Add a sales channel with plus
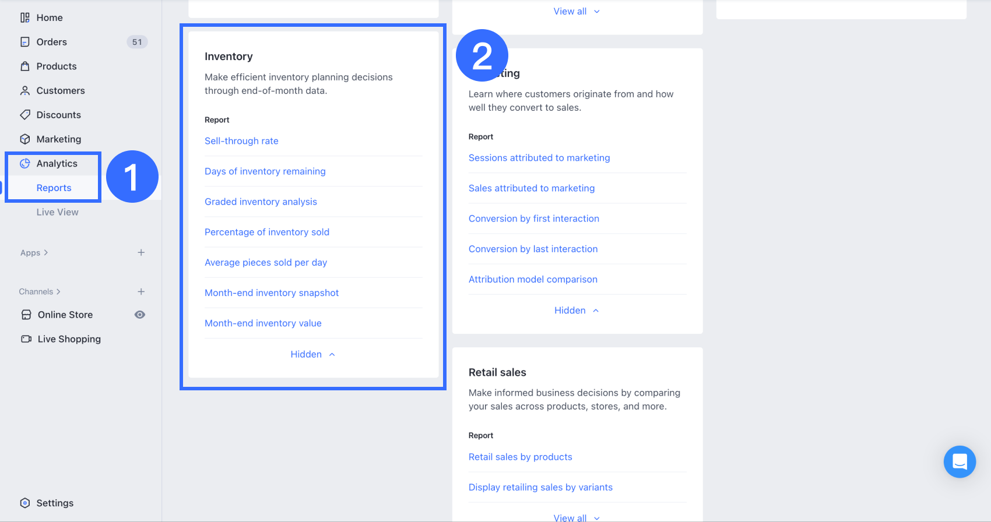The image size is (991, 522). (141, 291)
